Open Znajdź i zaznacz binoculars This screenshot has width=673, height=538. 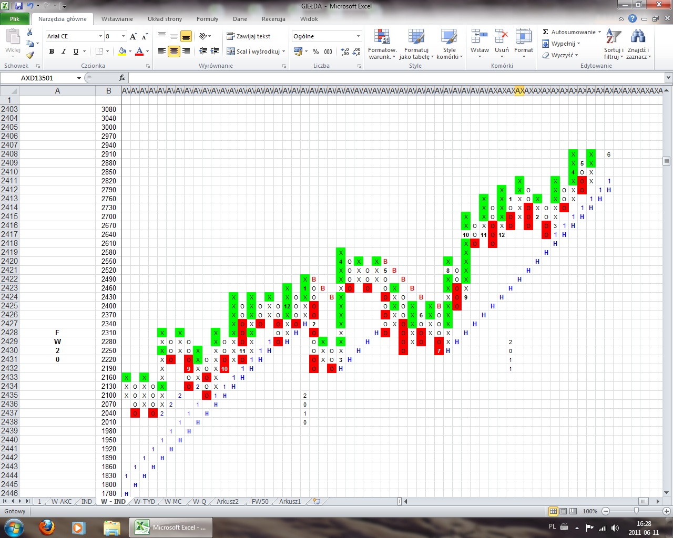coord(638,44)
